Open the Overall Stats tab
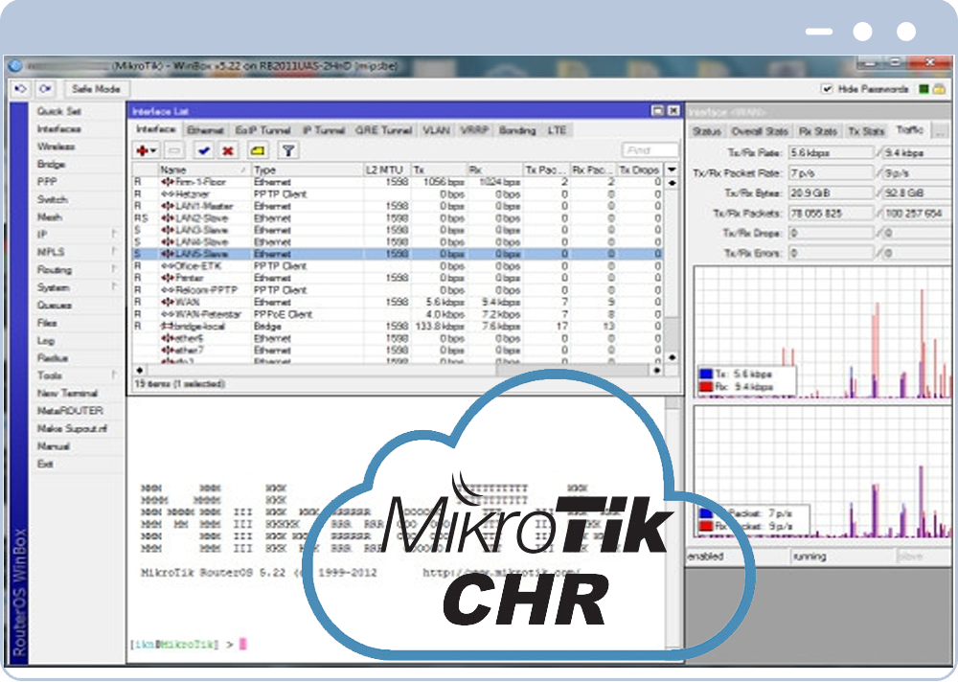The image size is (958, 682). coord(760,131)
